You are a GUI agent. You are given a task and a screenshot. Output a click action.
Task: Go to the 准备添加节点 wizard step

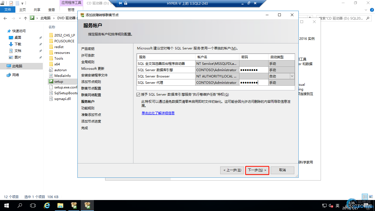coord(91,115)
